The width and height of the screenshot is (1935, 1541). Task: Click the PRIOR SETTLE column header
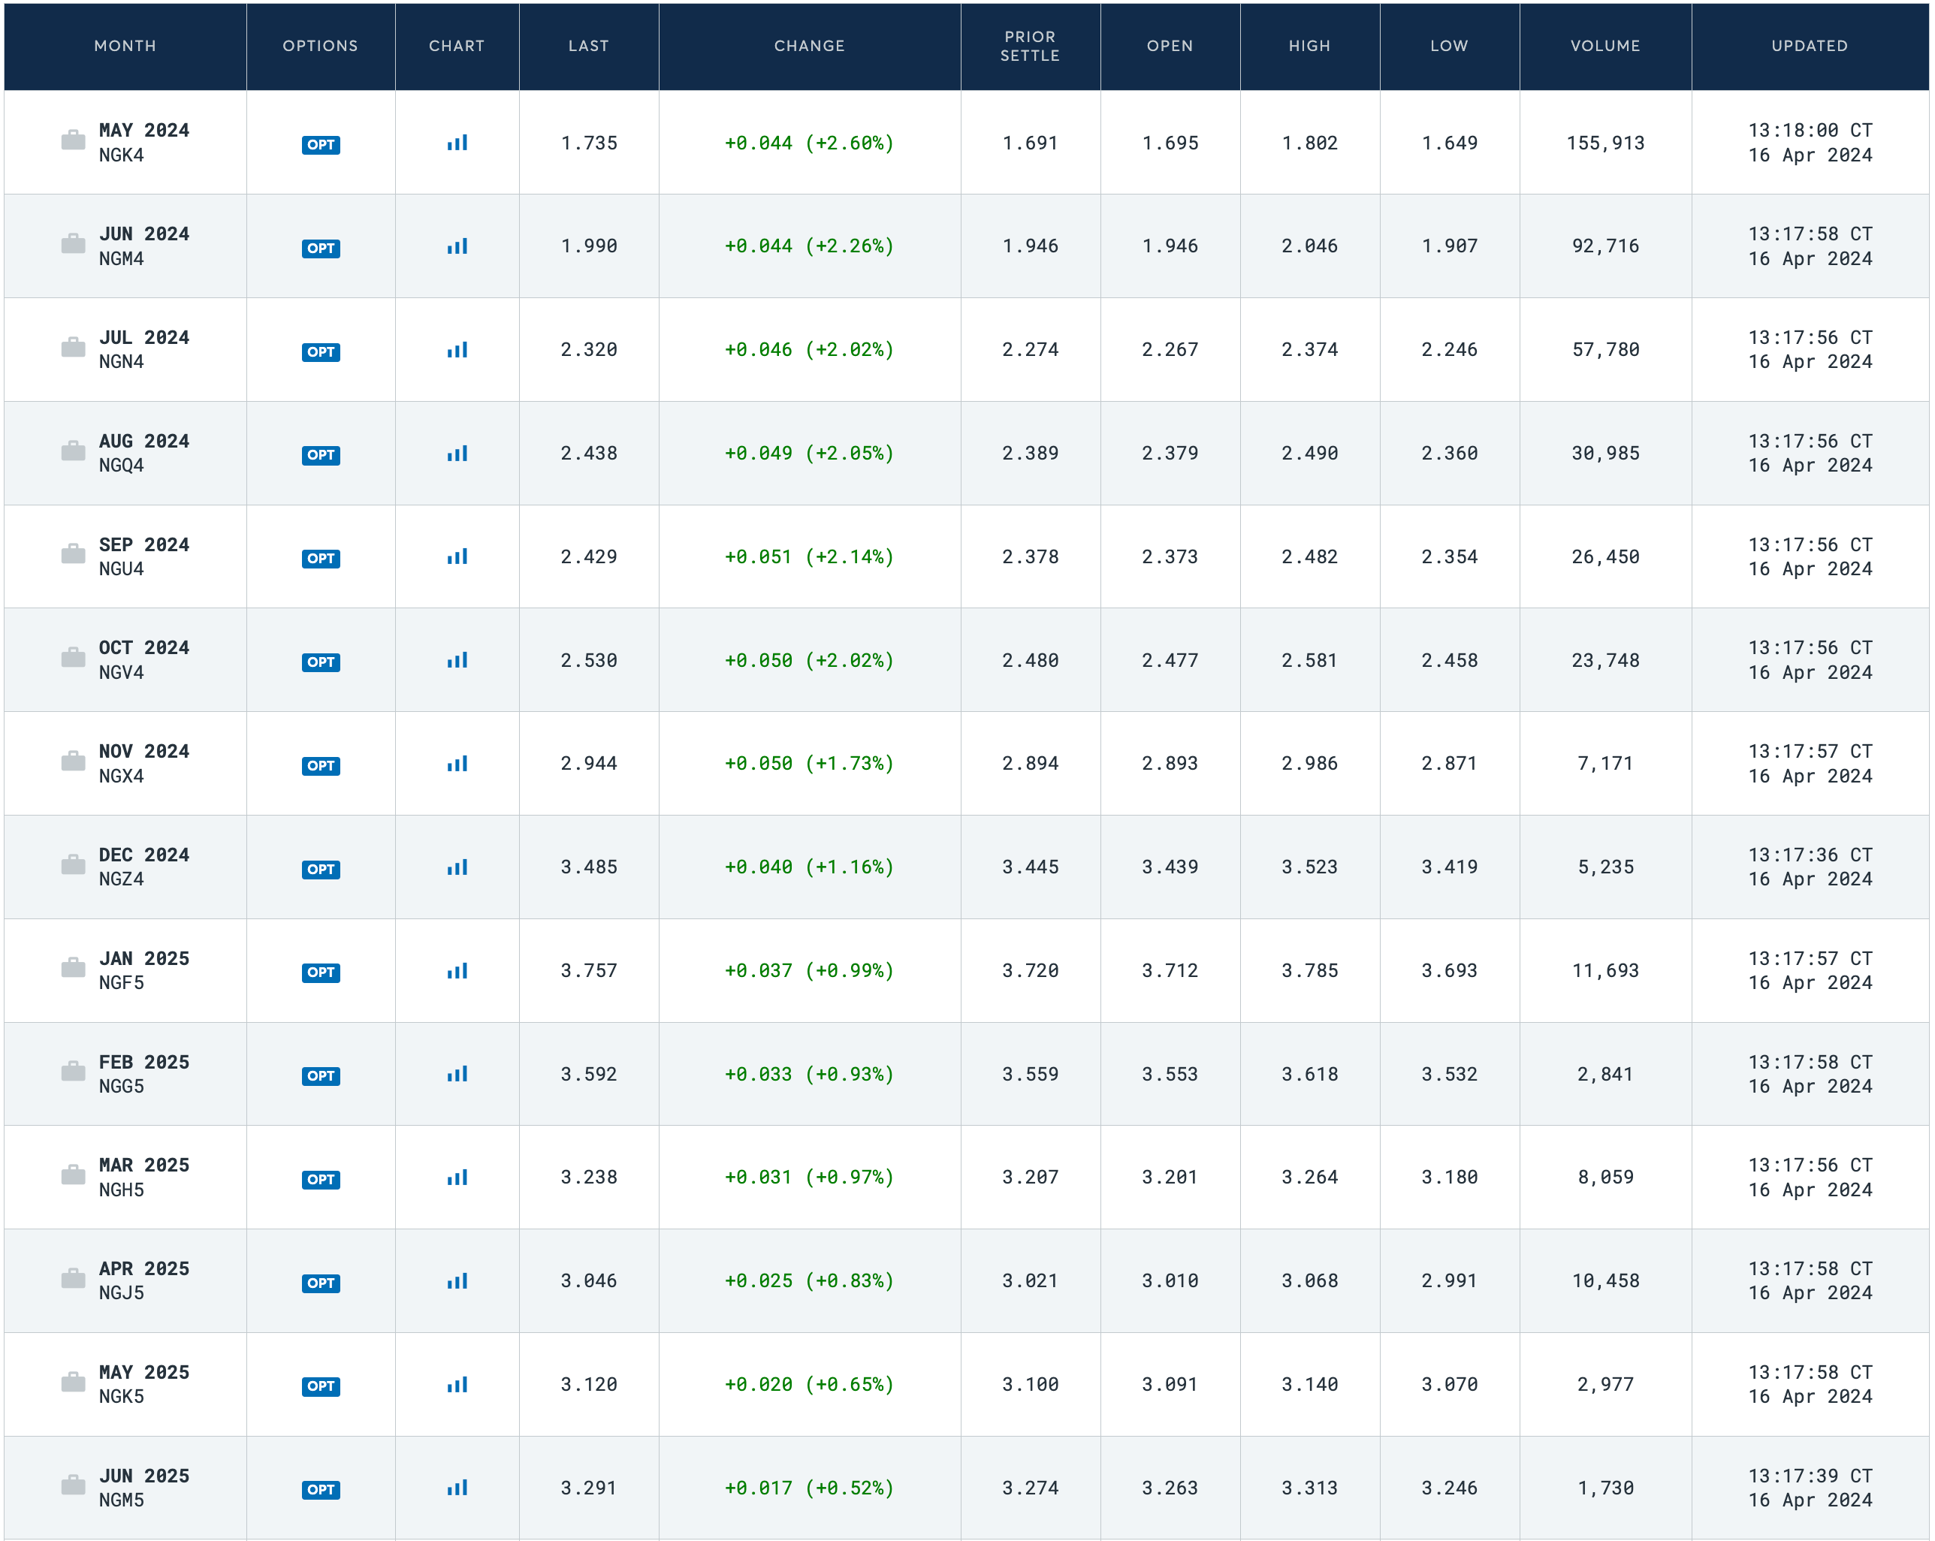coord(1031,46)
